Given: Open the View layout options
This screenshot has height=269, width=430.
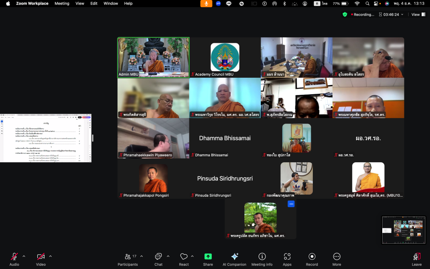Looking at the screenshot, I should pos(415,14).
